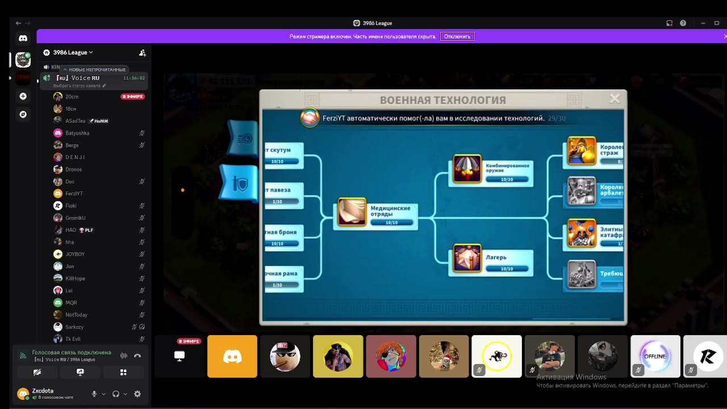Select the OFFLINE avatar participant tile

[655, 356]
